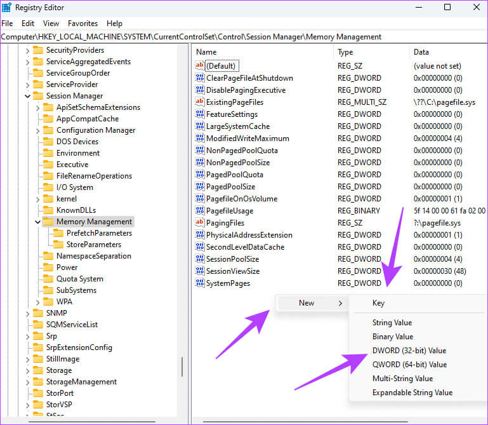Click the values pane horizontal scrollbar
The image size is (488, 425).
305,422
